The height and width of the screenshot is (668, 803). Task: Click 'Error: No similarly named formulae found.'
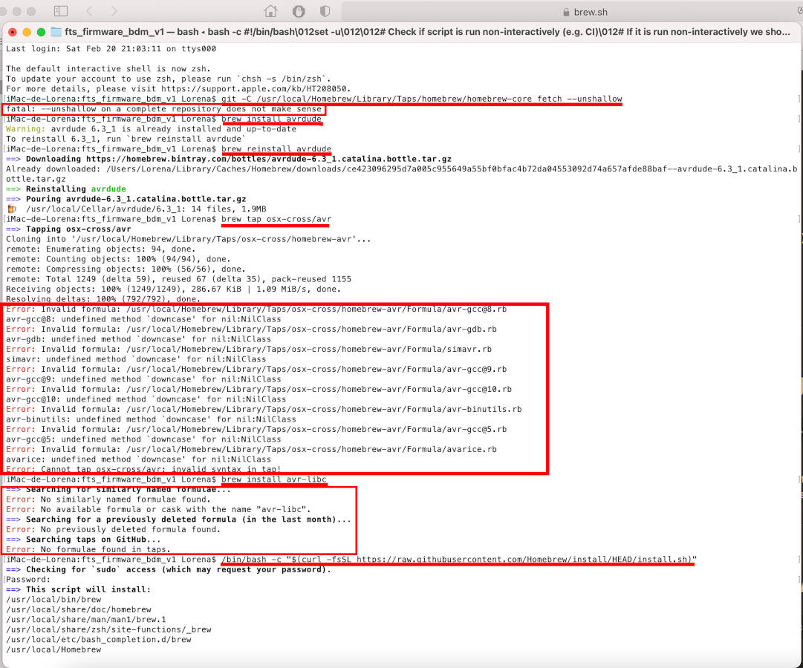click(x=108, y=500)
